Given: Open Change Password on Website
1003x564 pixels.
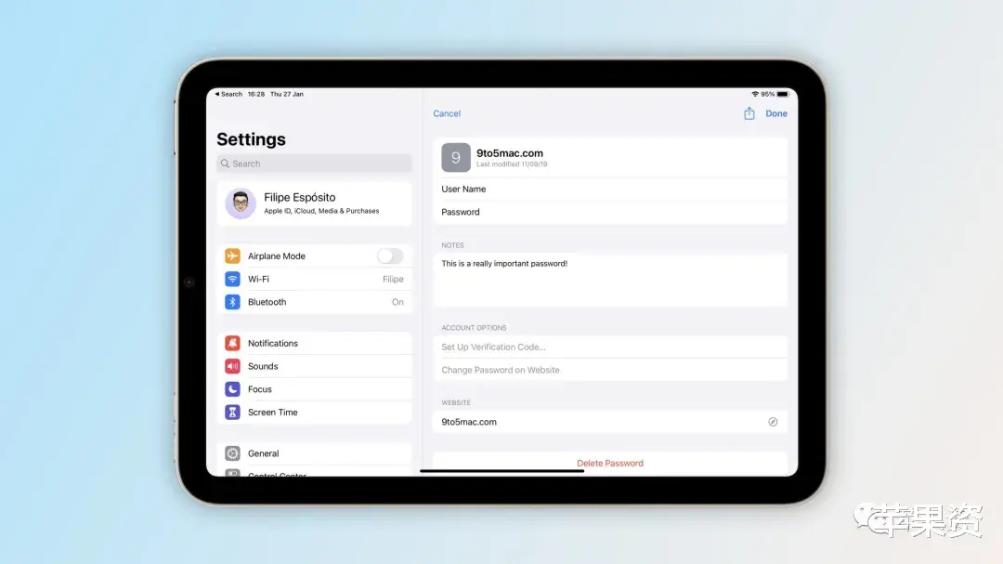Looking at the screenshot, I should [x=500, y=369].
